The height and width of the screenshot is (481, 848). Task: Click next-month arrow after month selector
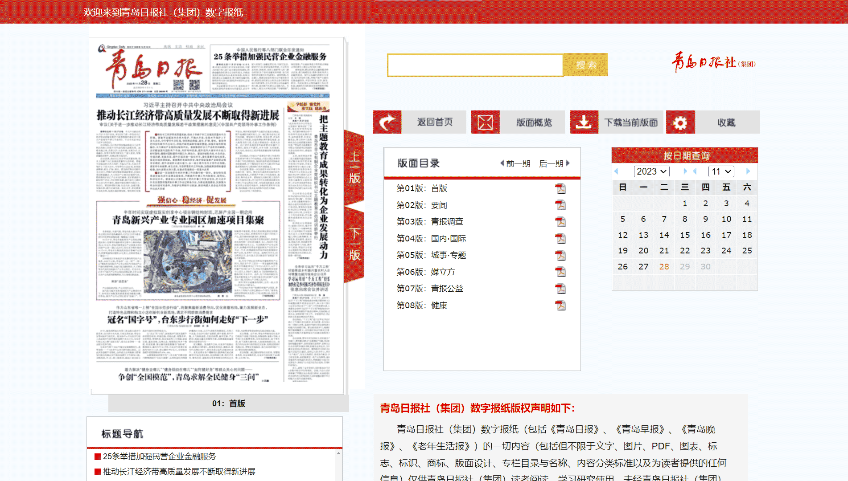pos(748,171)
